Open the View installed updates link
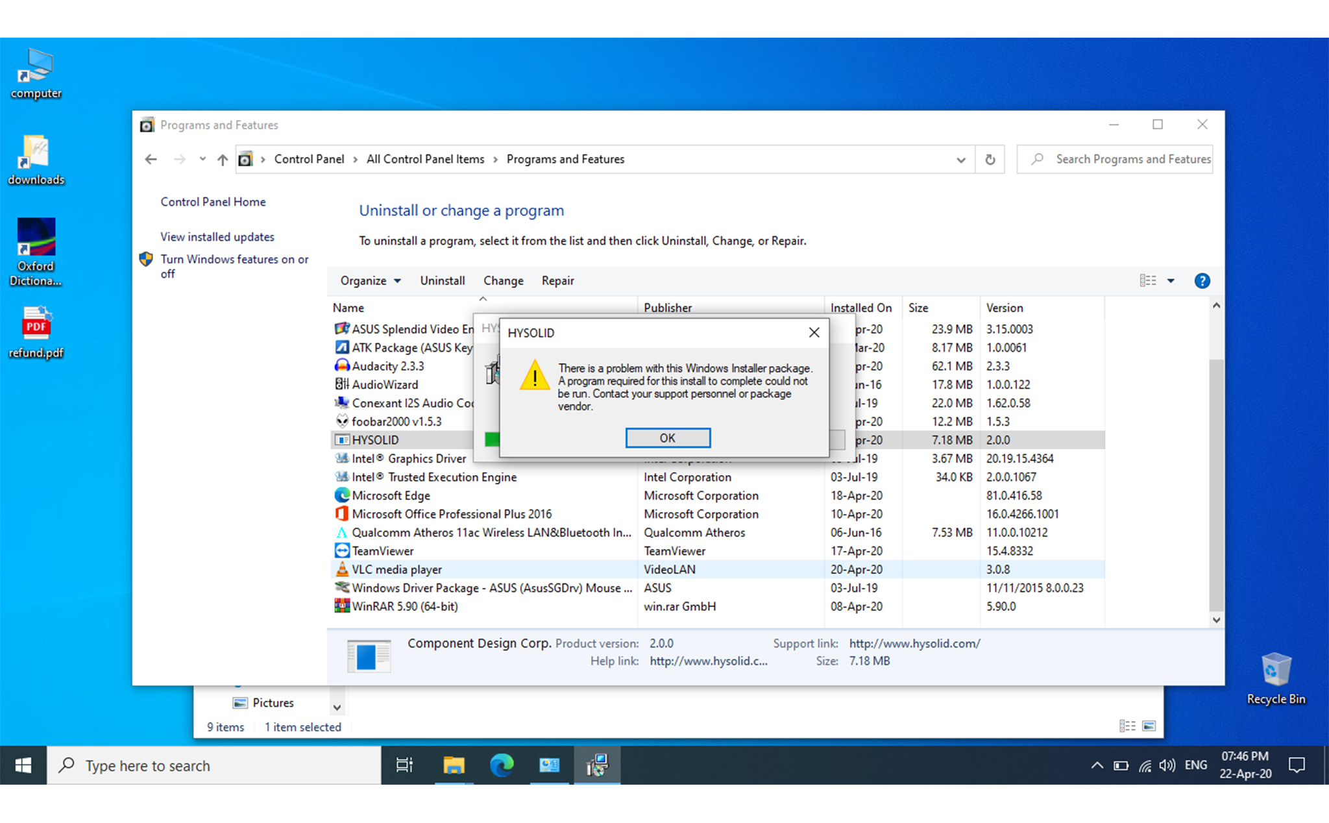1329x823 pixels. 217,237
